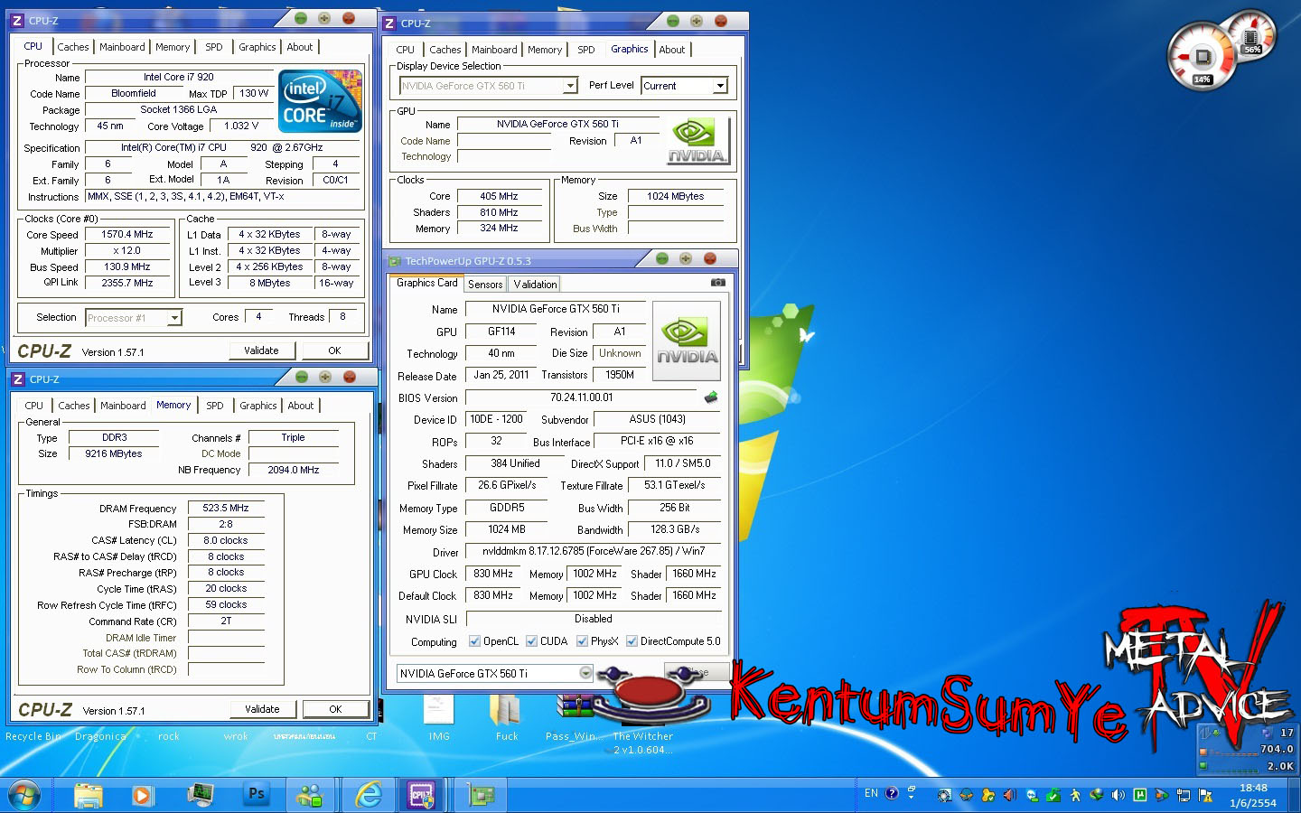Toggle the PhysX checkbox

582,641
